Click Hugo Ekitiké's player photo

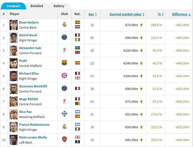14,101
